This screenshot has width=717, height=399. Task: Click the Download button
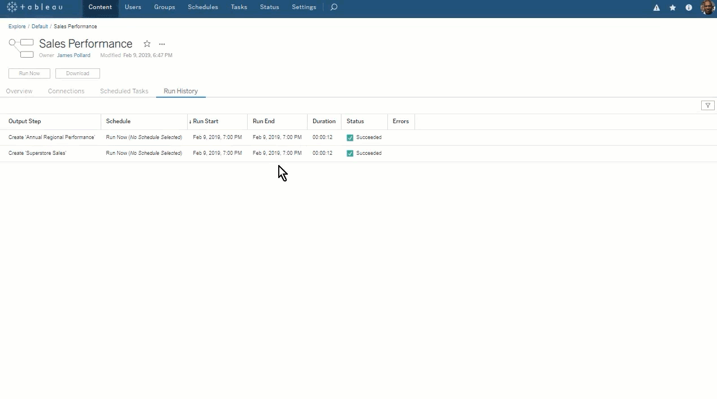point(77,73)
